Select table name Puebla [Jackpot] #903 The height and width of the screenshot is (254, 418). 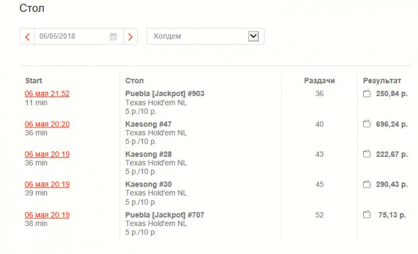(165, 94)
